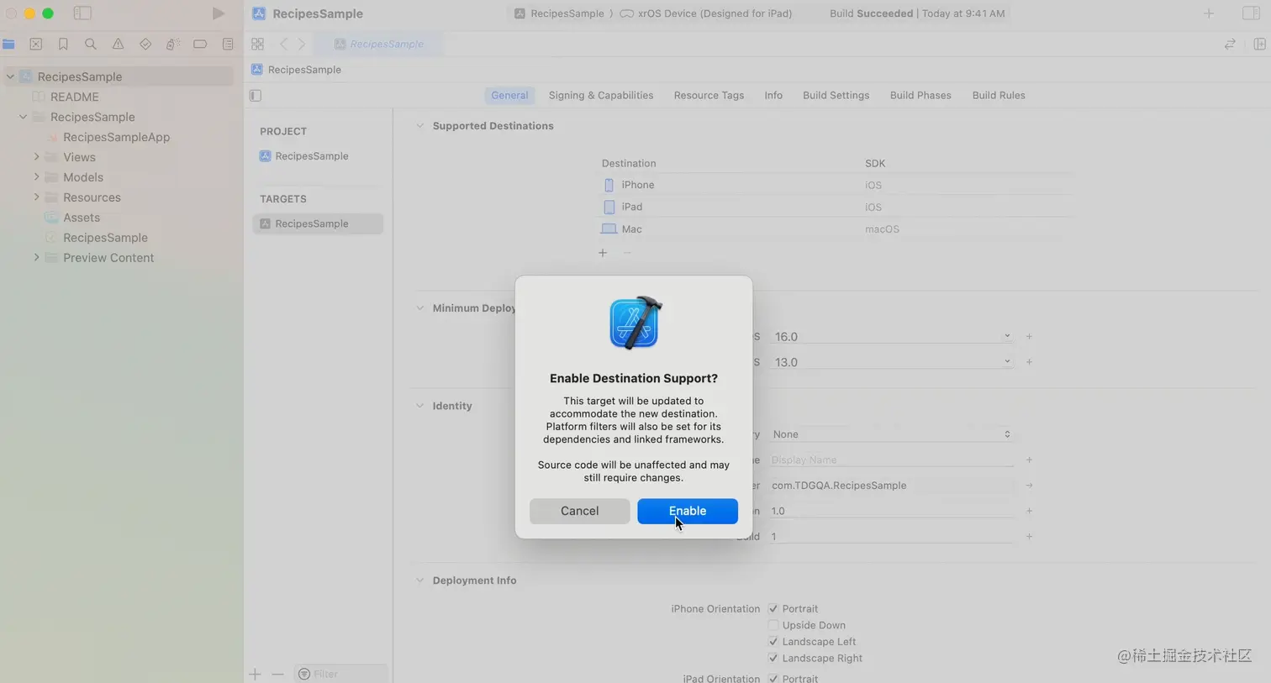The image size is (1271, 683).
Task: Collapse the RecipesSample project root
Action: click(10, 76)
